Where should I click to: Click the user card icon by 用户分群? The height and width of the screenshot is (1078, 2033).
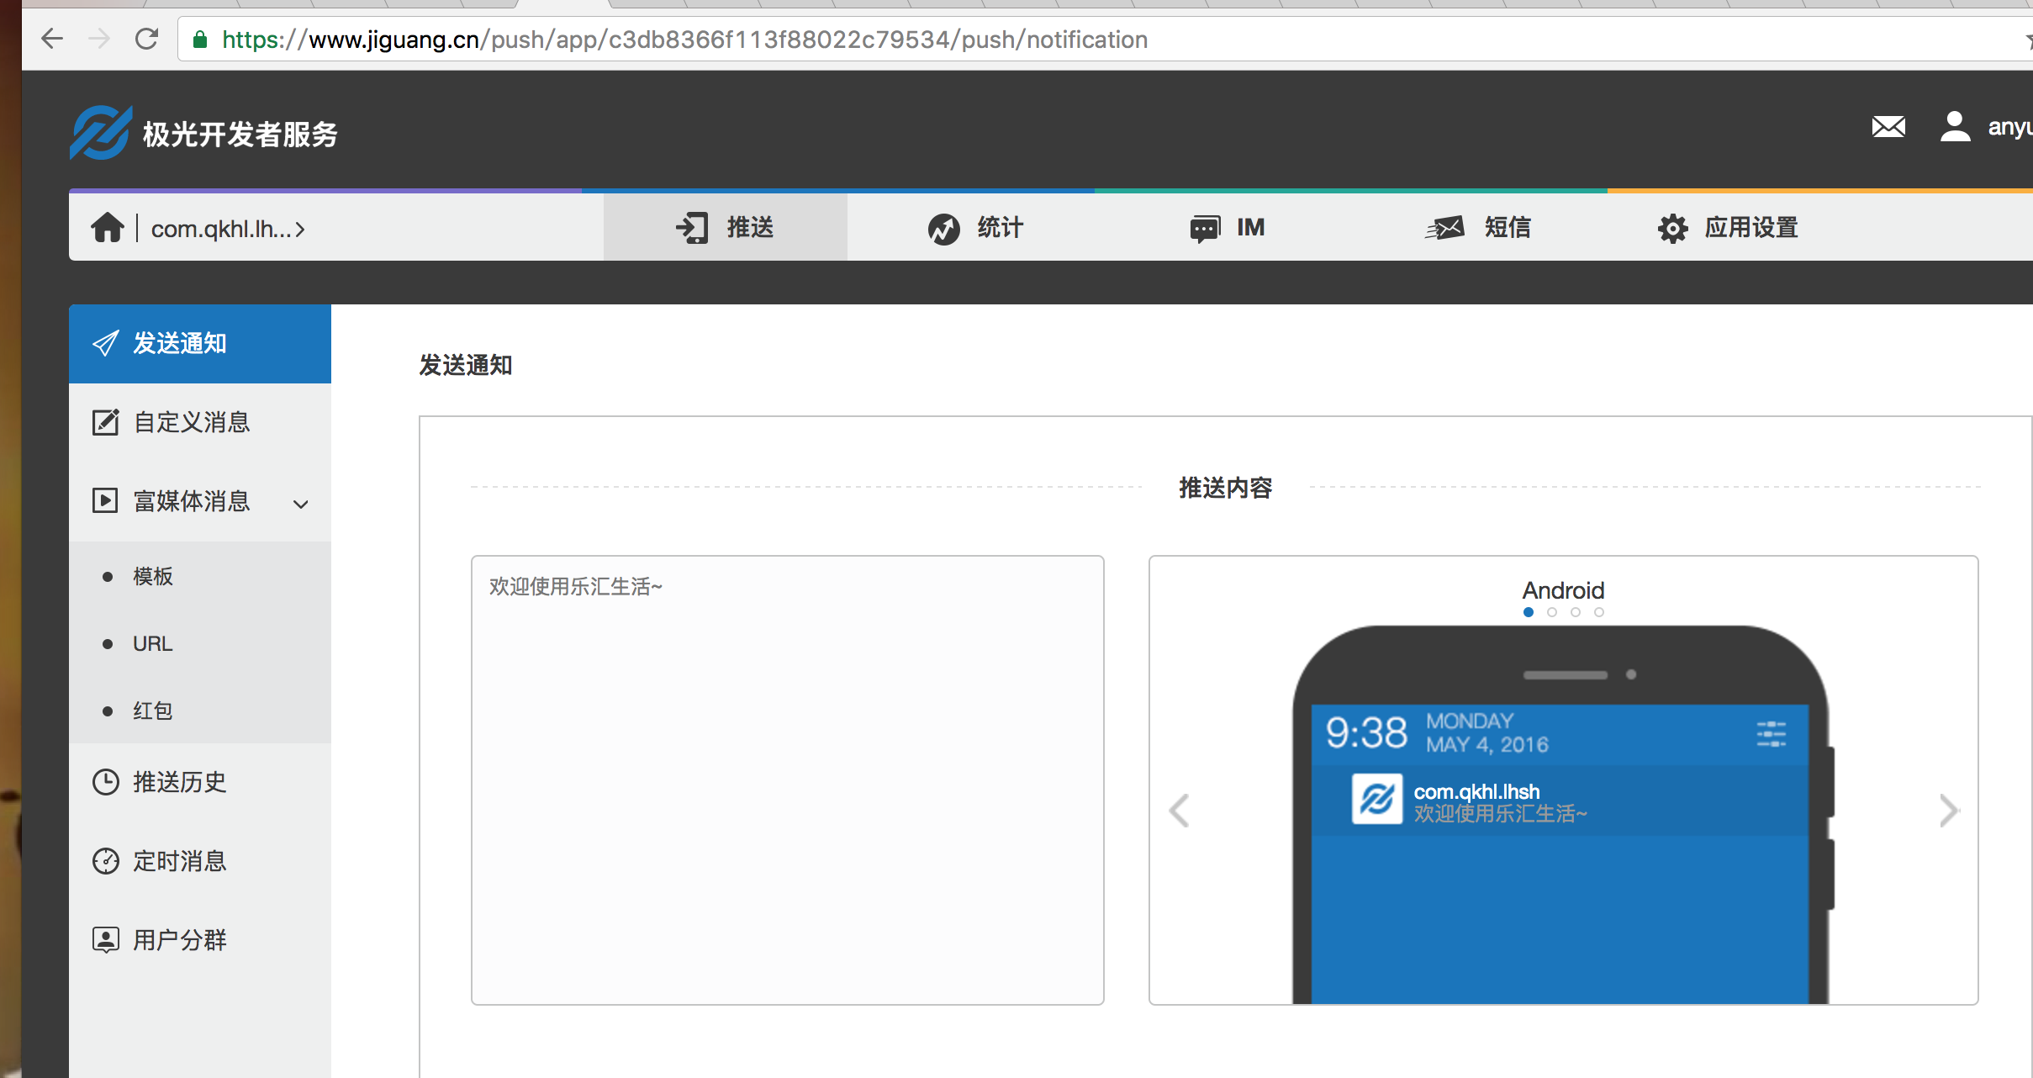(x=105, y=940)
